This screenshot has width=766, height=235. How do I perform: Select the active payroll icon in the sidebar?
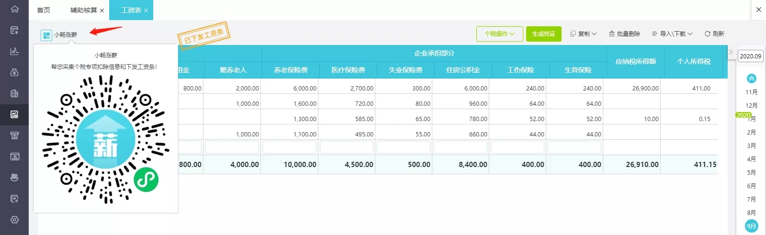(14, 114)
